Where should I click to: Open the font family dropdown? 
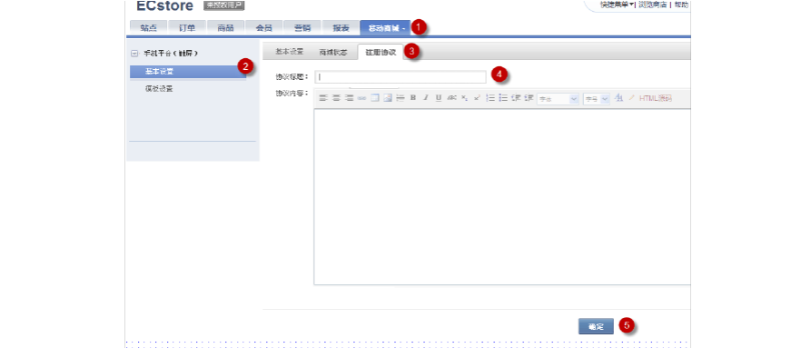coord(559,99)
